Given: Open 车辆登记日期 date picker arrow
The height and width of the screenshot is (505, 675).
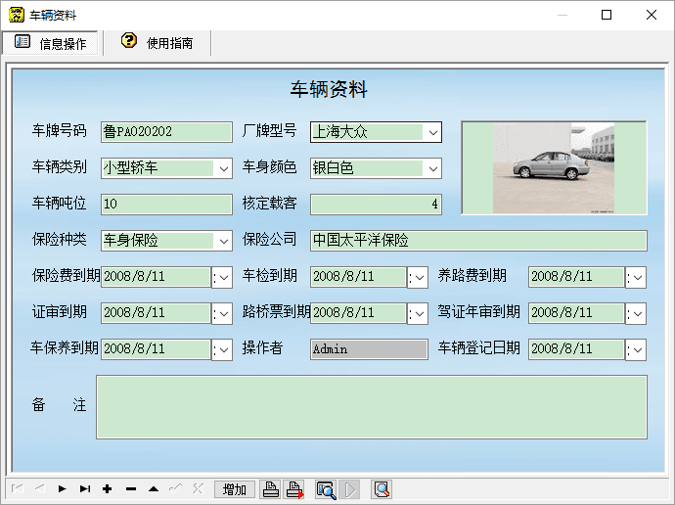Looking at the screenshot, I should coord(636,350).
